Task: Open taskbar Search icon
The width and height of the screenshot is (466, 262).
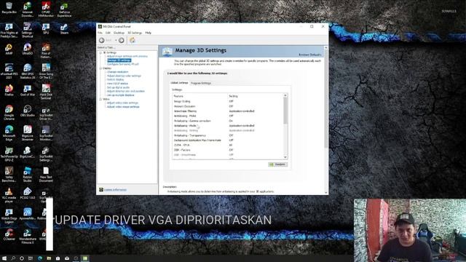Action: point(13,258)
